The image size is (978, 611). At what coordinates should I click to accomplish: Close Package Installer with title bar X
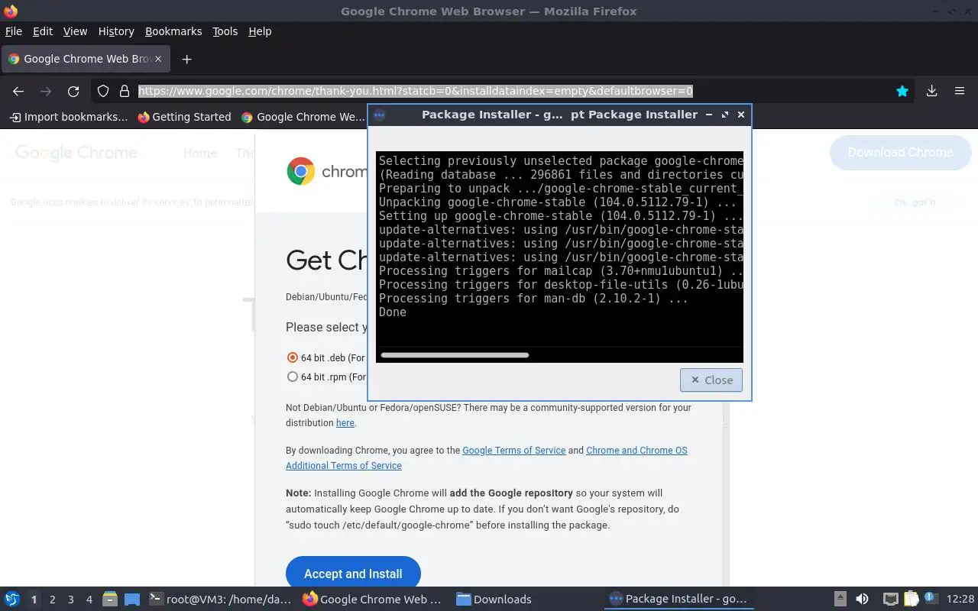point(740,115)
